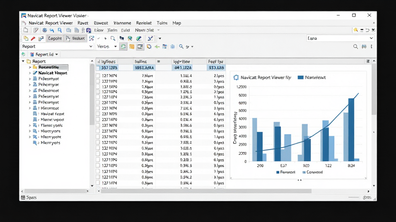Image resolution: width=396 pixels, height=222 pixels.
Task: Expand the Roemelite folder node
Action: click(30, 67)
